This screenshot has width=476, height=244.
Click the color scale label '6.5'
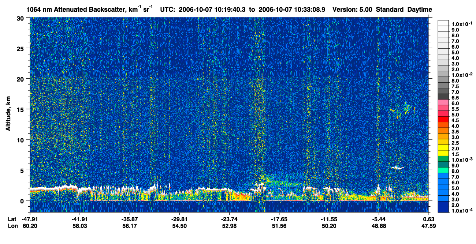pyautogui.click(x=455, y=98)
